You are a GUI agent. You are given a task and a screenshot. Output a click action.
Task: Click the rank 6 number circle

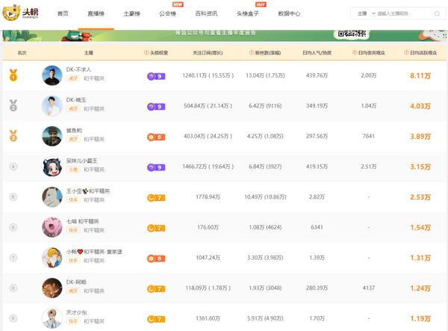pyautogui.click(x=13, y=227)
